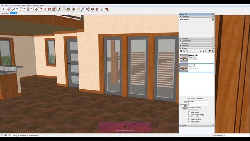Toggle Axes Location checkbox
Screen dimensions: 250x141
point(189,121)
